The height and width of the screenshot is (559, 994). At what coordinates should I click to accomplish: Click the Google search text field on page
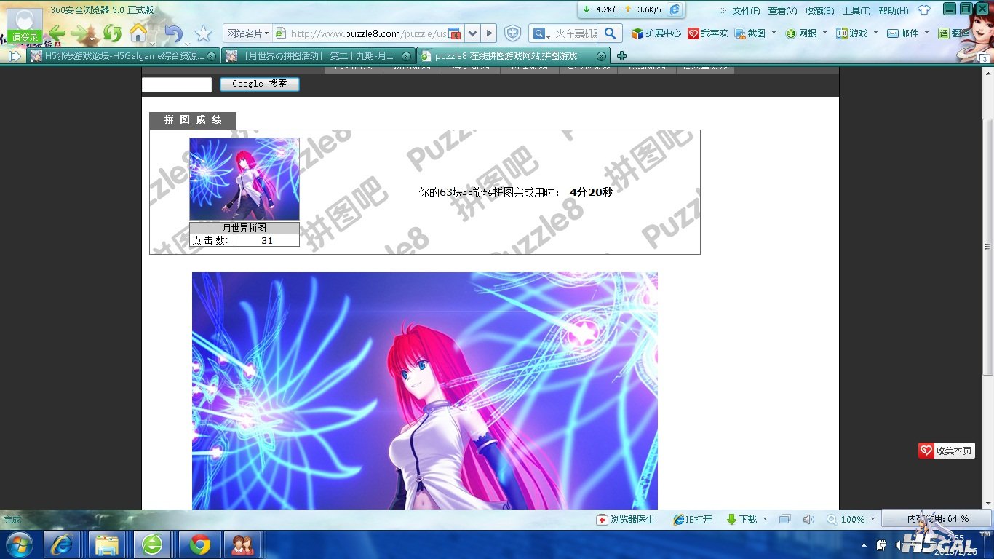177,84
